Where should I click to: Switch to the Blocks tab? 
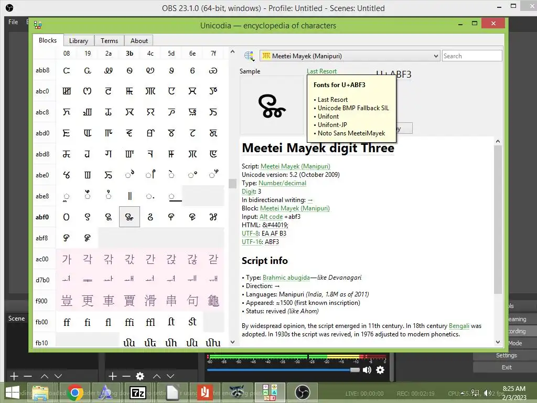click(48, 40)
